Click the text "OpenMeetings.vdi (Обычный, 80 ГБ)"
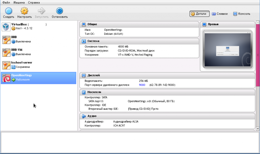This screenshot has height=154, width=260. tap(151, 101)
